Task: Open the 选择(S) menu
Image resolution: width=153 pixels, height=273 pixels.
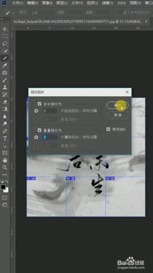Action: [92, 3]
